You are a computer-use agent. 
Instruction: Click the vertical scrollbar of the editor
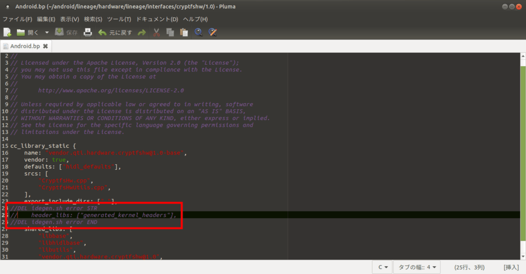tap(523, 154)
